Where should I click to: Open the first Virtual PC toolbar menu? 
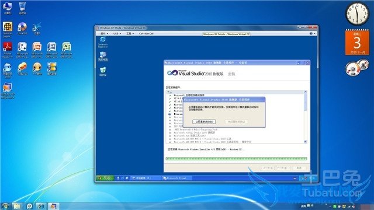(x=104, y=34)
